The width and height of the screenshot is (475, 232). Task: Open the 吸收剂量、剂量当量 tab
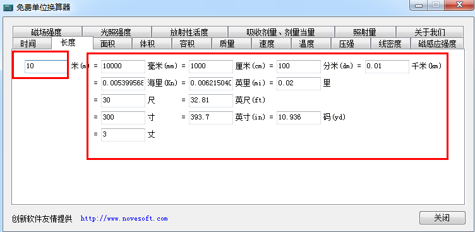(281, 32)
